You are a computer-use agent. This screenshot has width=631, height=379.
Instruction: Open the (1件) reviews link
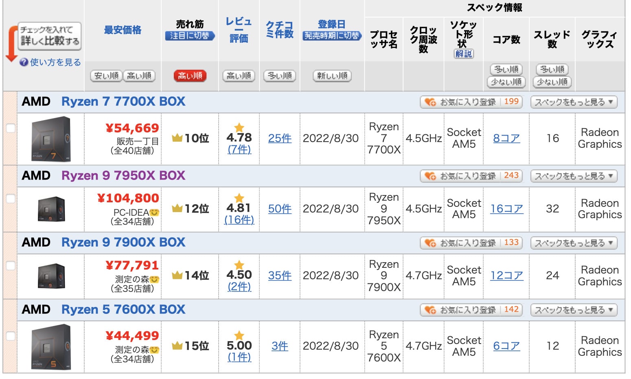click(239, 357)
